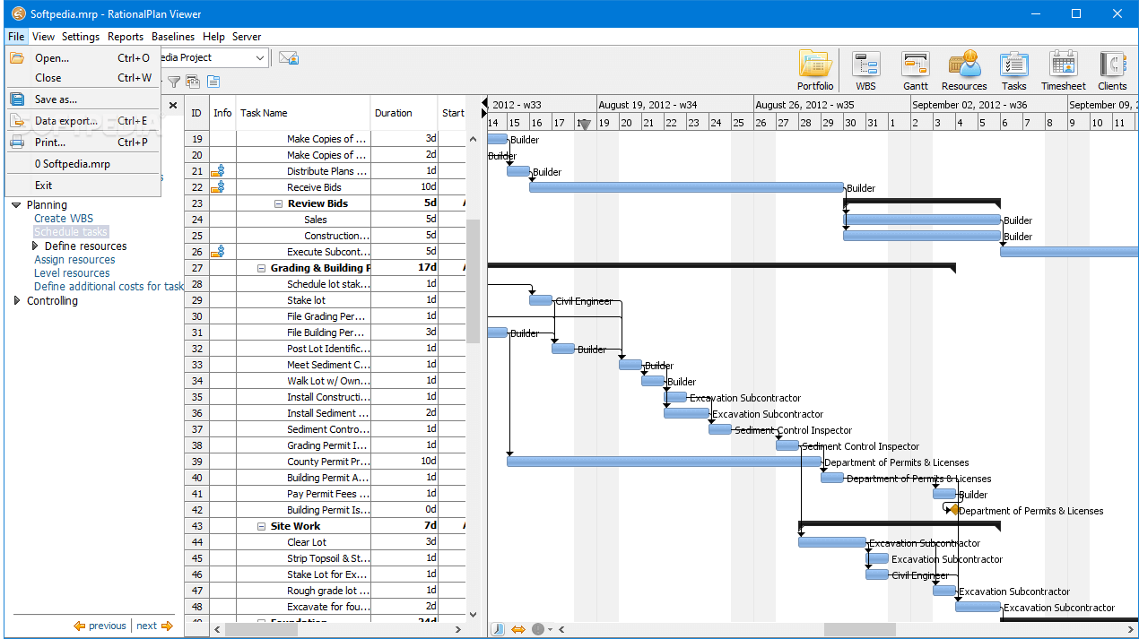1139x639 pixels.
Task: Select the Stake lot task name cell
Action: click(304, 300)
